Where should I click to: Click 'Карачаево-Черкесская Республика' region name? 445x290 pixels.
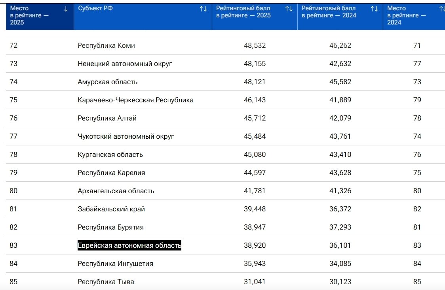[135, 100]
